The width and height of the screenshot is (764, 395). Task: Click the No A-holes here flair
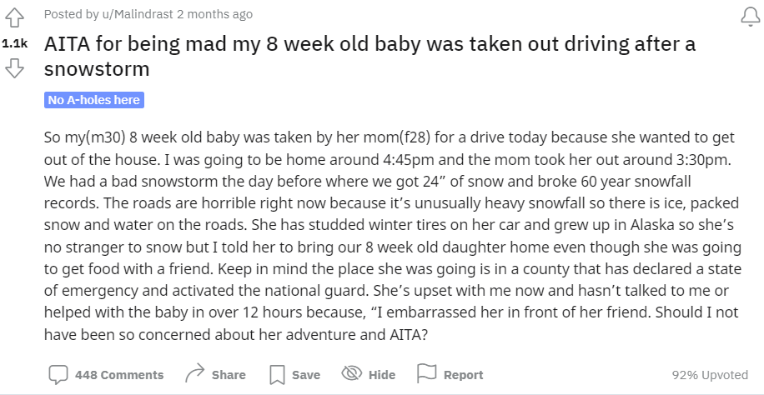point(94,100)
